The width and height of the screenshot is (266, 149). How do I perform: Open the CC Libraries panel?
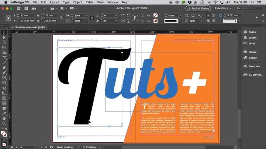253,74
